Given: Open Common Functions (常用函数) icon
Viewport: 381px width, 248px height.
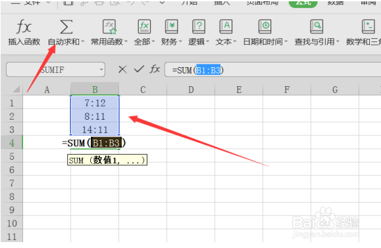Looking at the screenshot, I should 109,26.
